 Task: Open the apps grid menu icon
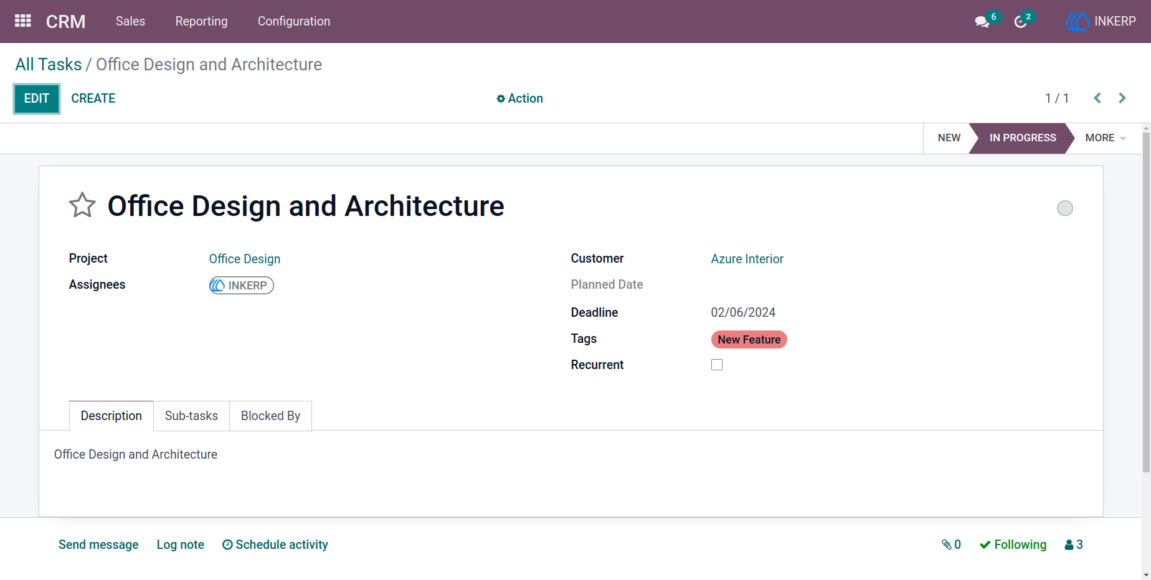pyautogui.click(x=23, y=21)
